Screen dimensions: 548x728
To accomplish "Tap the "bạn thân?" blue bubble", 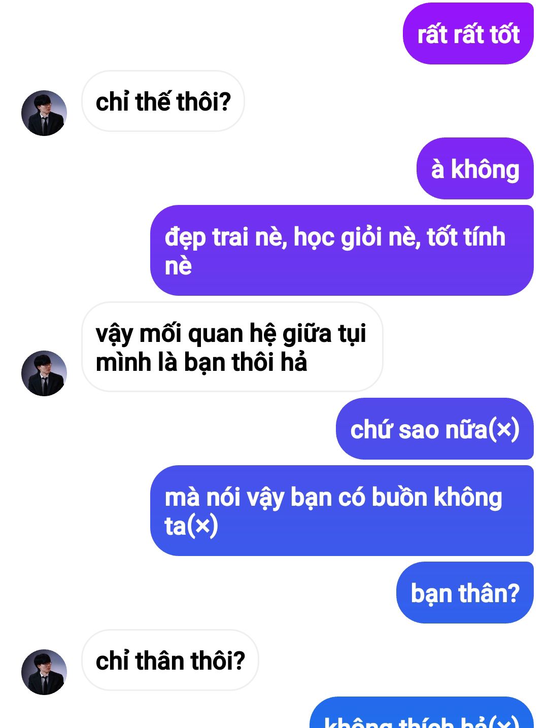I will (465, 593).
